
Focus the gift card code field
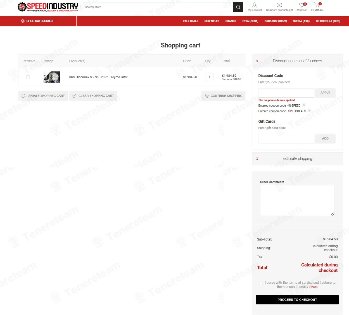tap(286, 138)
